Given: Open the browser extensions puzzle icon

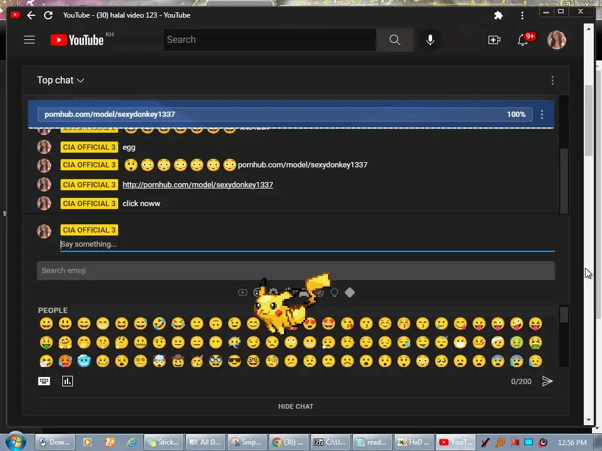Looking at the screenshot, I should (498, 15).
